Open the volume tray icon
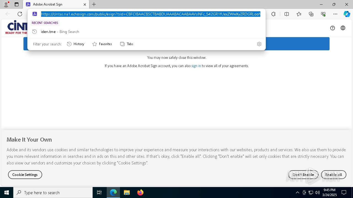This screenshot has height=198, width=353. (x=317, y=193)
